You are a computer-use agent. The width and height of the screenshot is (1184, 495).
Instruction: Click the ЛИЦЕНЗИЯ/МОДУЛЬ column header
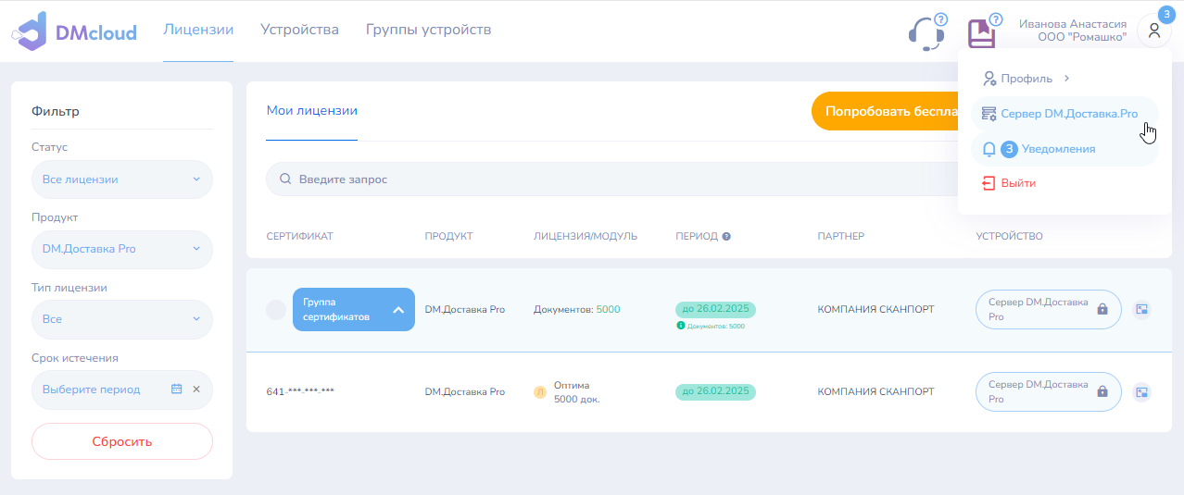click(x=586, y=237)
